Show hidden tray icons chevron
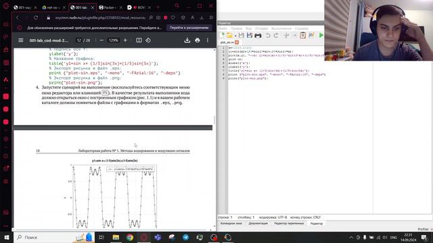Viewport: 433px width, 243px height. (351, 237)
